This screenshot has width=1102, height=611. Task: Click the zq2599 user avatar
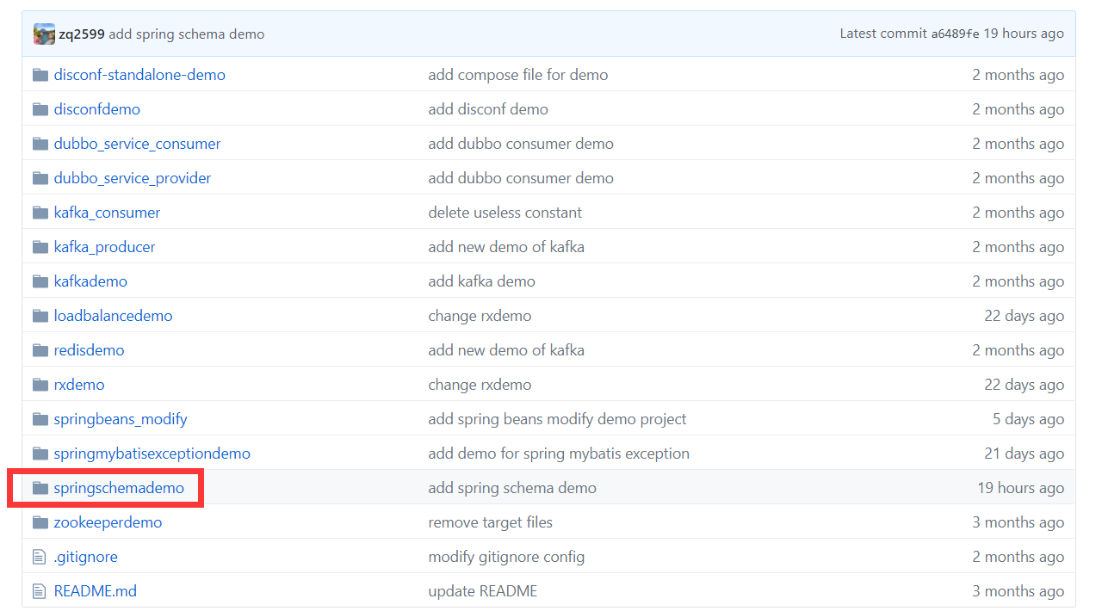click(44, 34)
